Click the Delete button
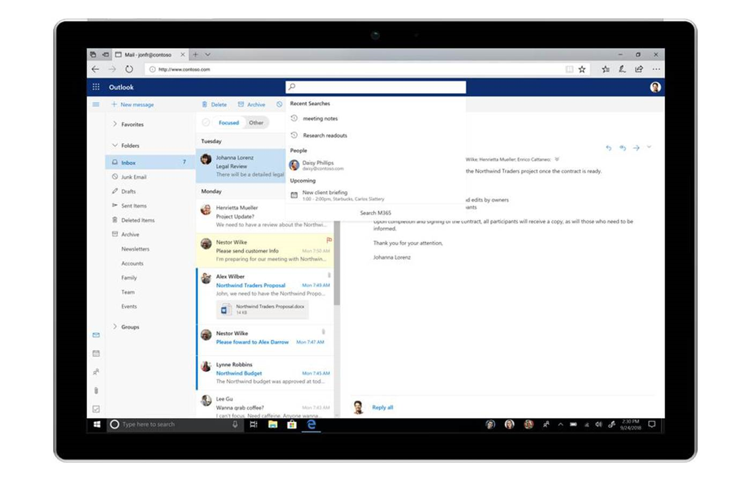This screenshot has width=751, height=482. (214, 104)
